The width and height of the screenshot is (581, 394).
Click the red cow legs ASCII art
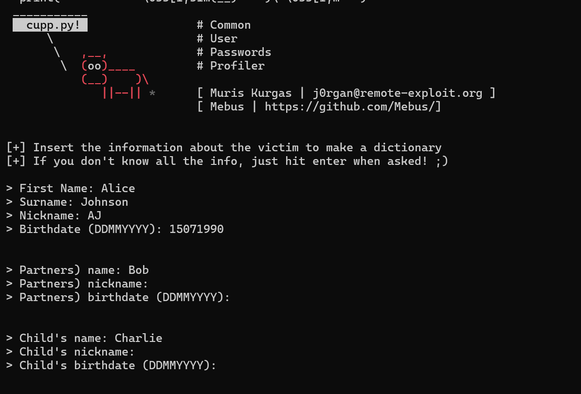pos(121,93)
